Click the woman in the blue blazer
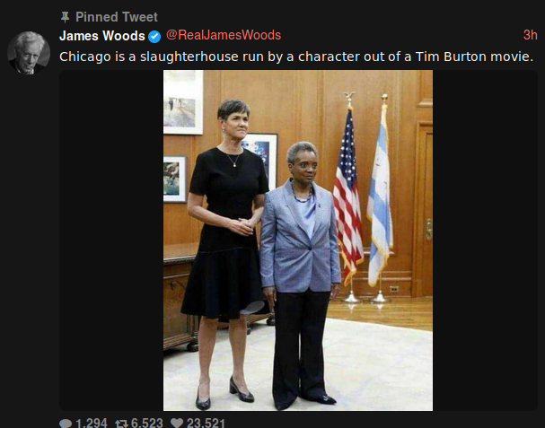 pos(301,275)
